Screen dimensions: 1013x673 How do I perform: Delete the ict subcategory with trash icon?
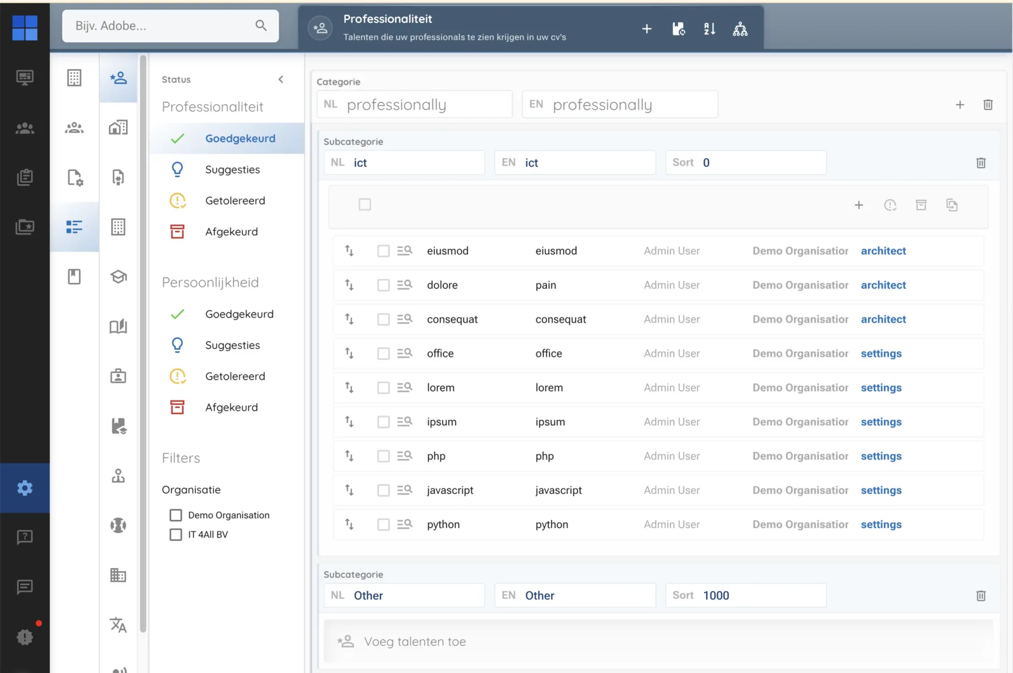[x=981, y=163]
